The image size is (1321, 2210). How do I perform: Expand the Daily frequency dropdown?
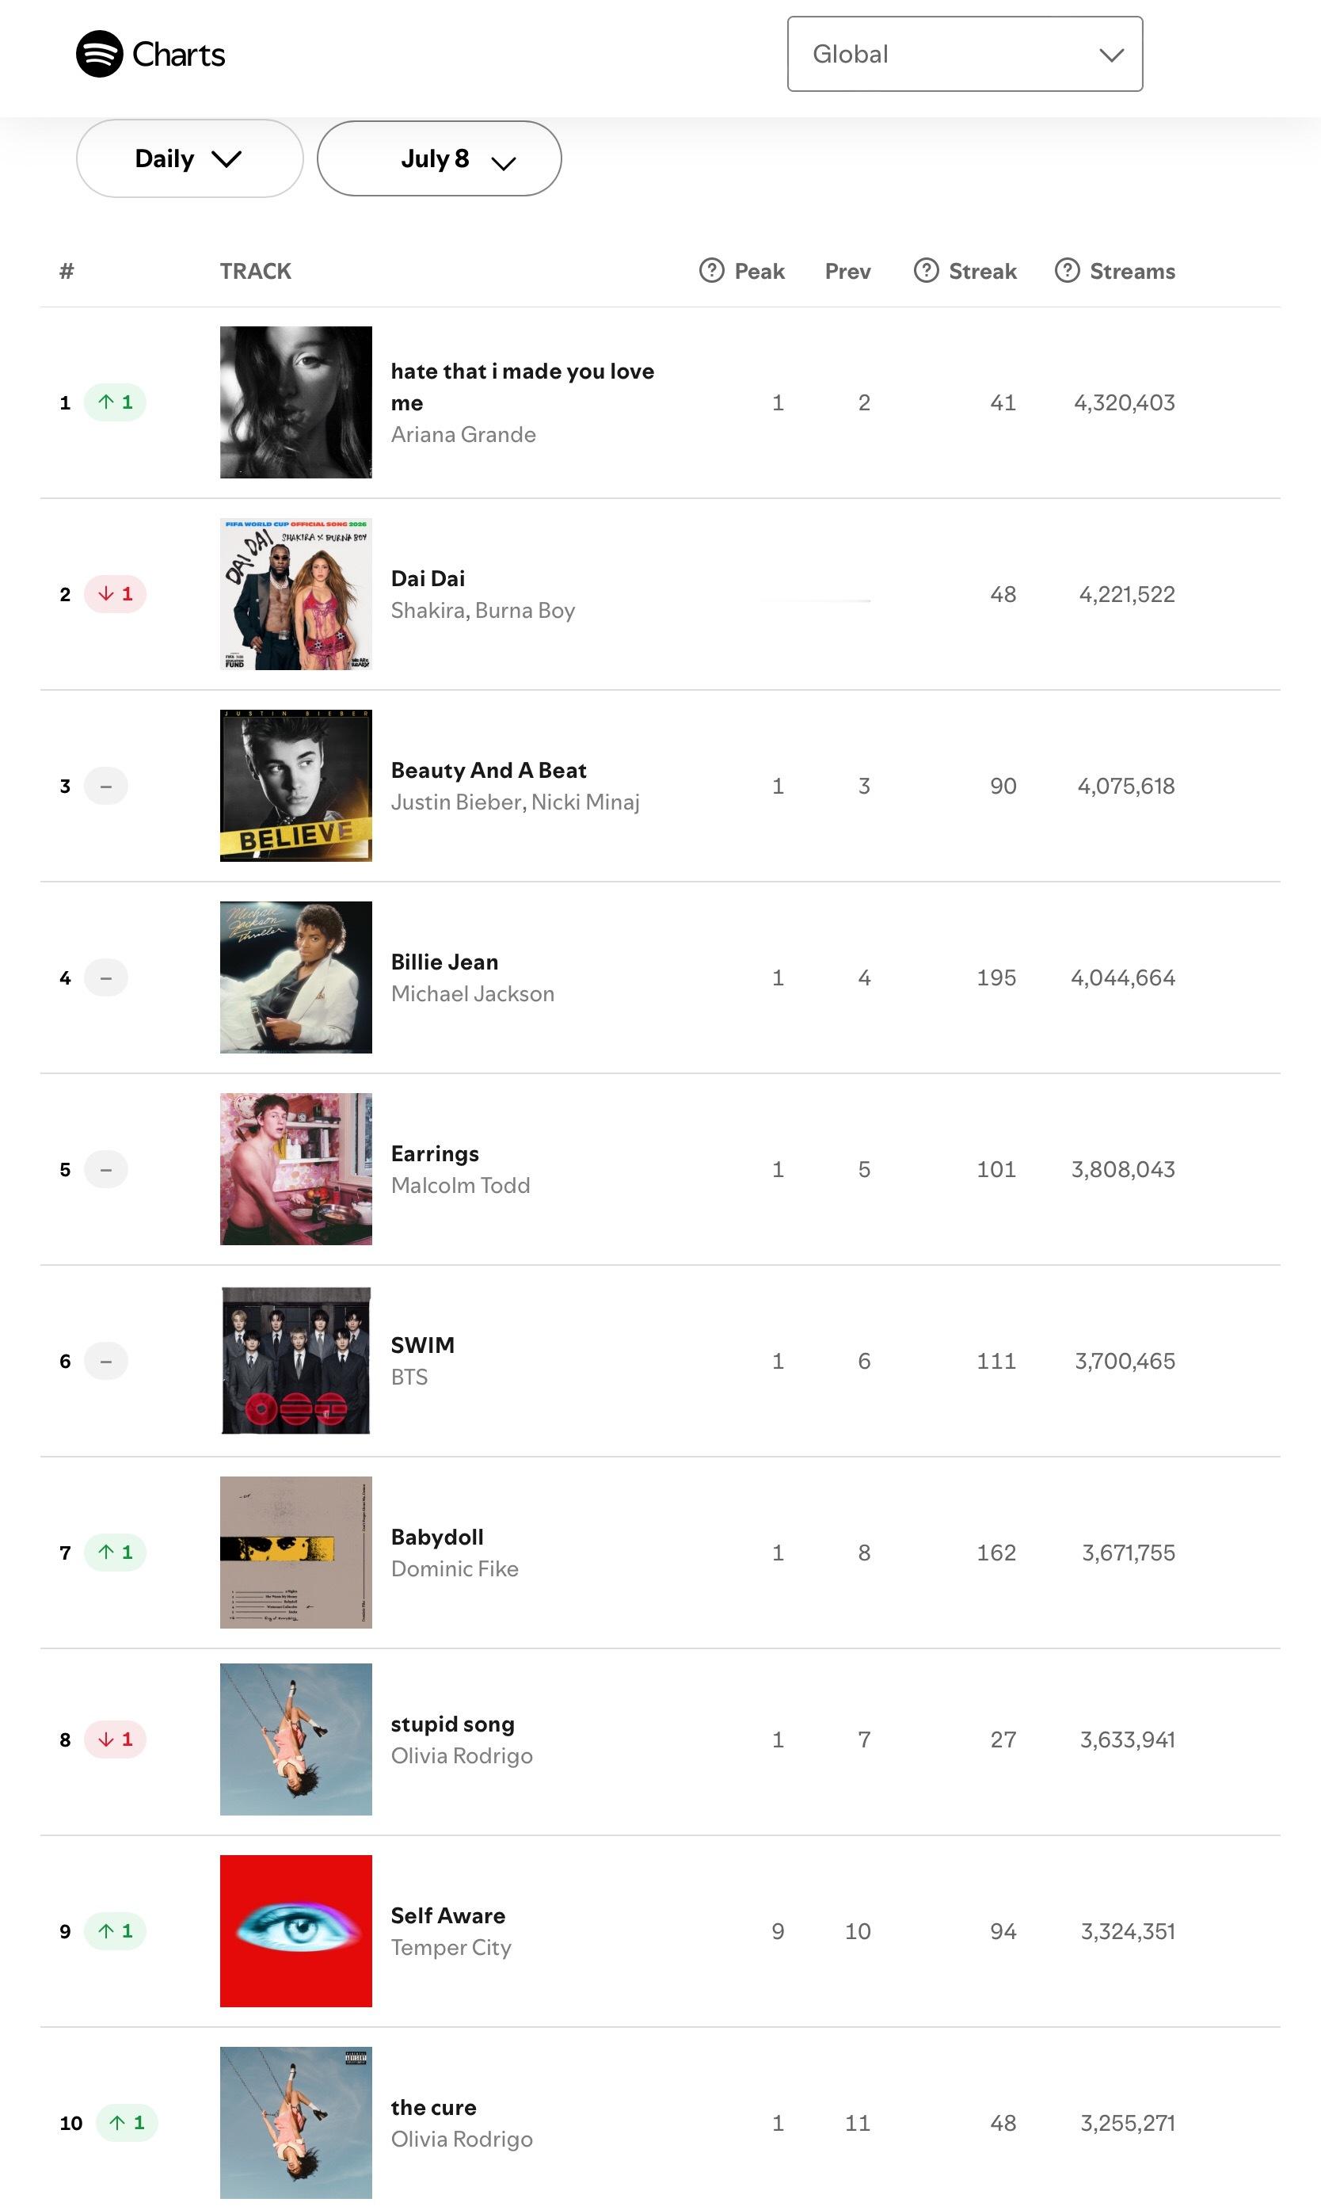click(189, 158)
